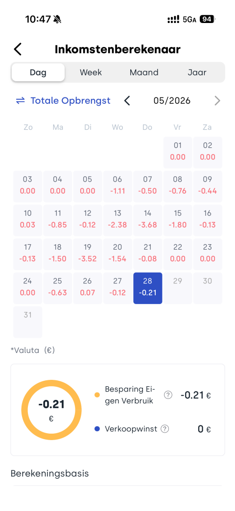Advance to next month with right chevron
This screenshot has width=235, height=511.
click(217, 101)
